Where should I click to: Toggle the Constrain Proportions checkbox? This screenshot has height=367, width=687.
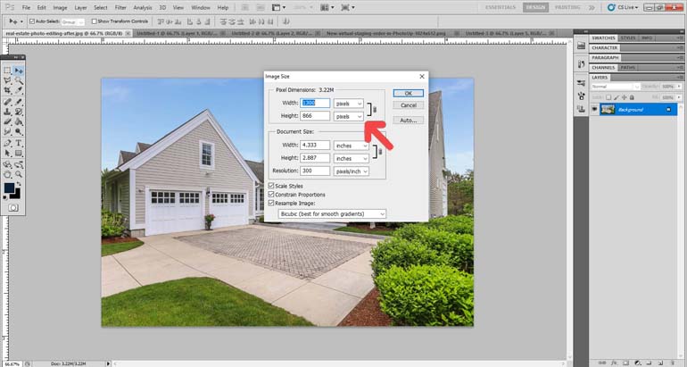tap(272, 195)
